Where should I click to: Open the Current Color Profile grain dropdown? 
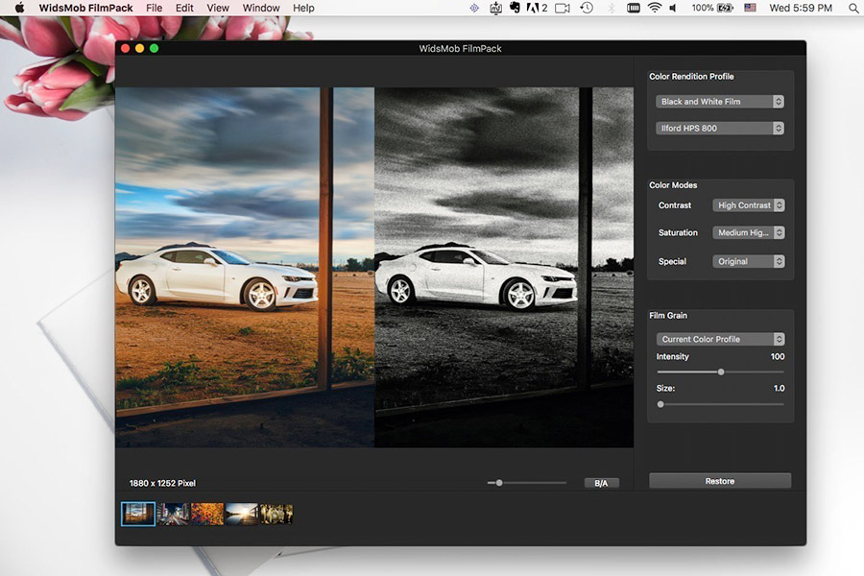pyautogui.click(x=720, y=339)
